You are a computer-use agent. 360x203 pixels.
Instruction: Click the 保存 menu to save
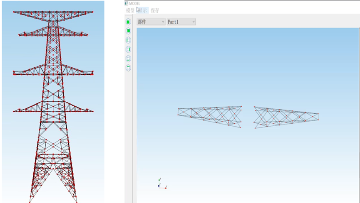155,10
